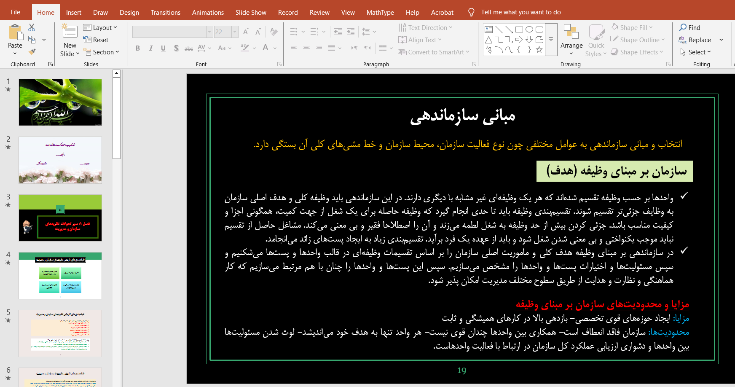Select the Oval shape in shapes gallery
The image size is (735, 387).
pyautogui.click(x=529, y=30)
